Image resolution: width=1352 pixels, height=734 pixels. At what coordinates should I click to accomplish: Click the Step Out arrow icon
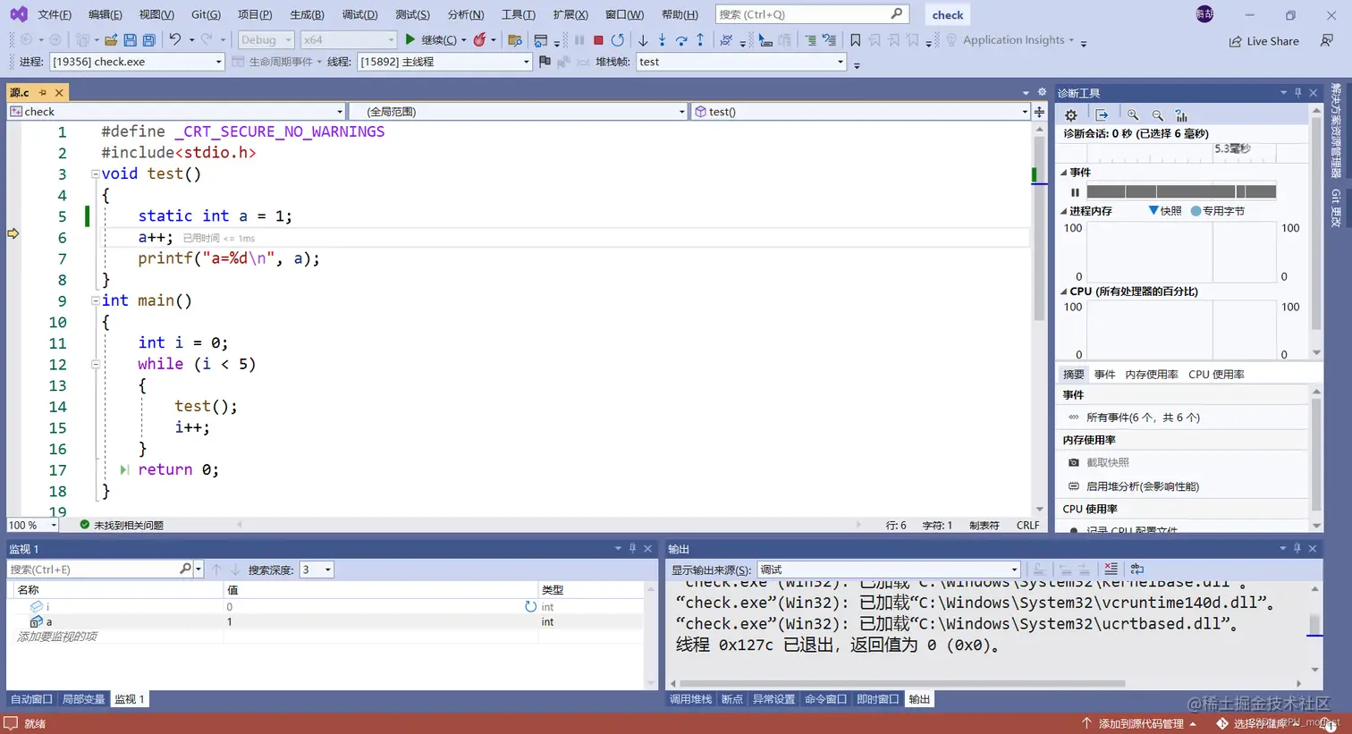coord(700,40)
